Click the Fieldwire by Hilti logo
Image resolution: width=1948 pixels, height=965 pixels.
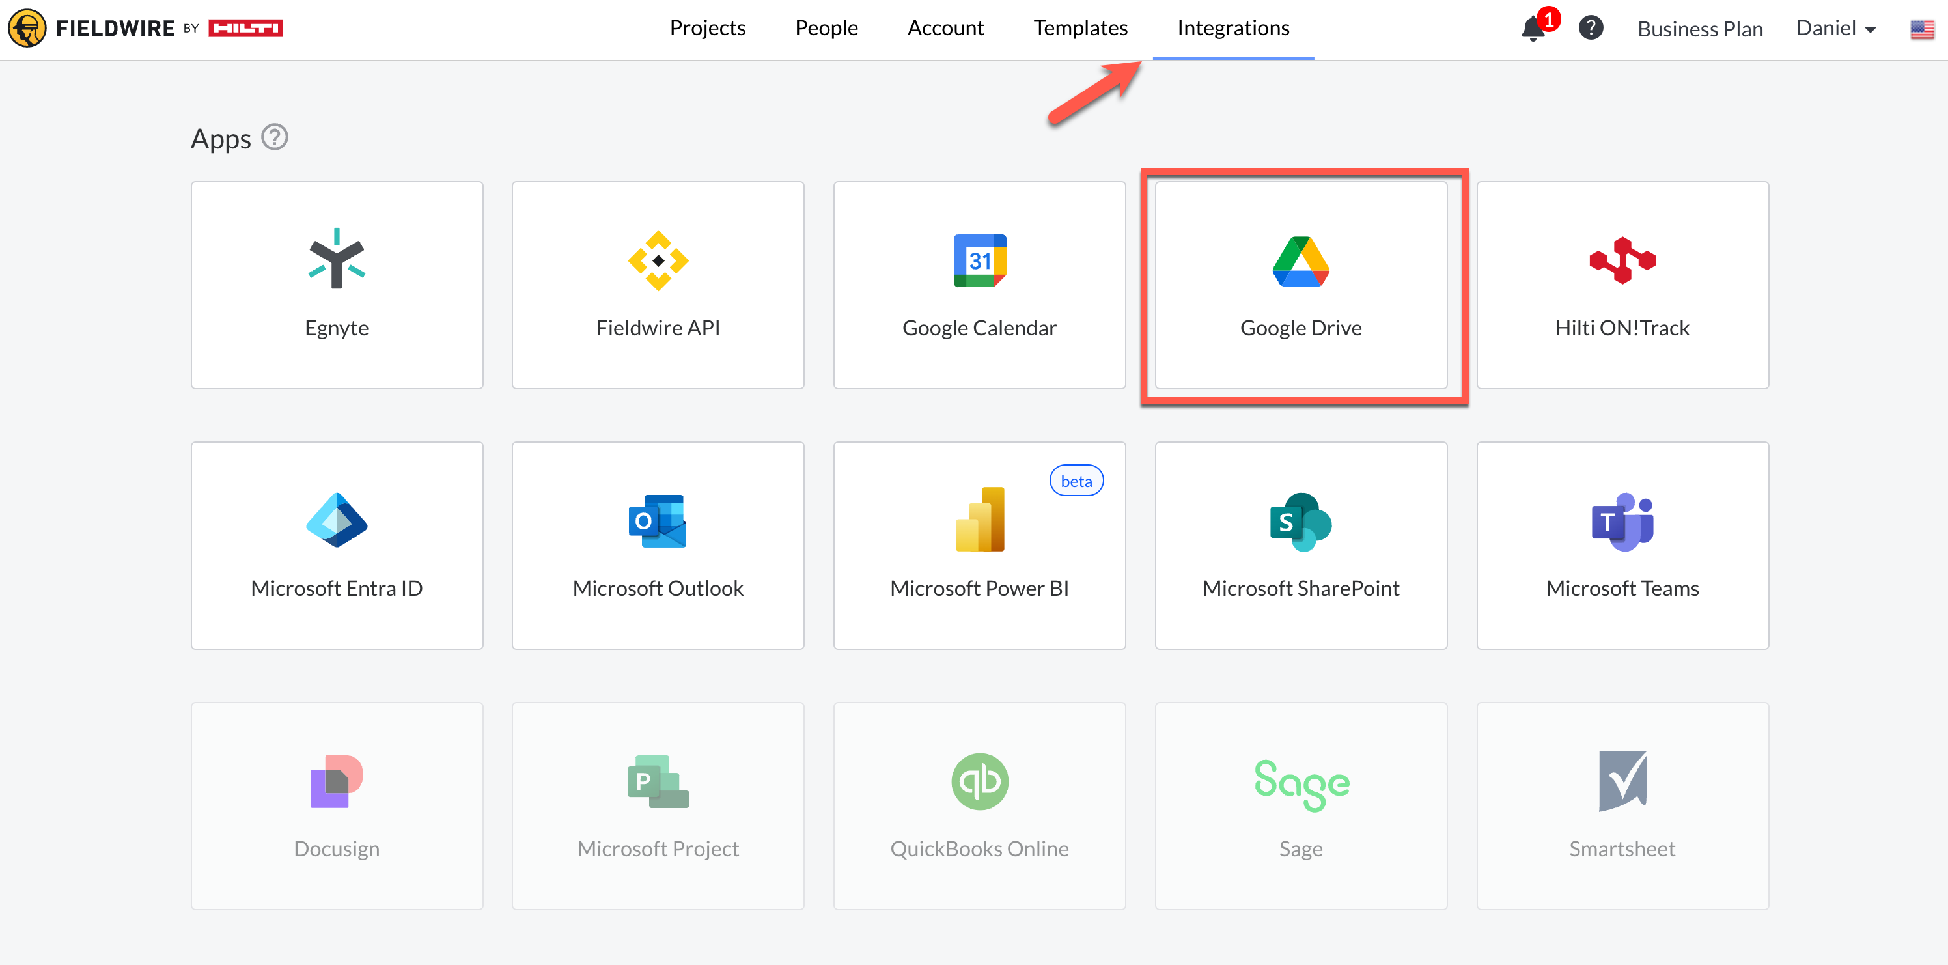click(145, 29)
